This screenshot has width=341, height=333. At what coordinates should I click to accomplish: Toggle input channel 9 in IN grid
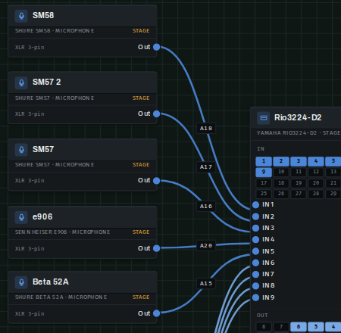[264, 172]
